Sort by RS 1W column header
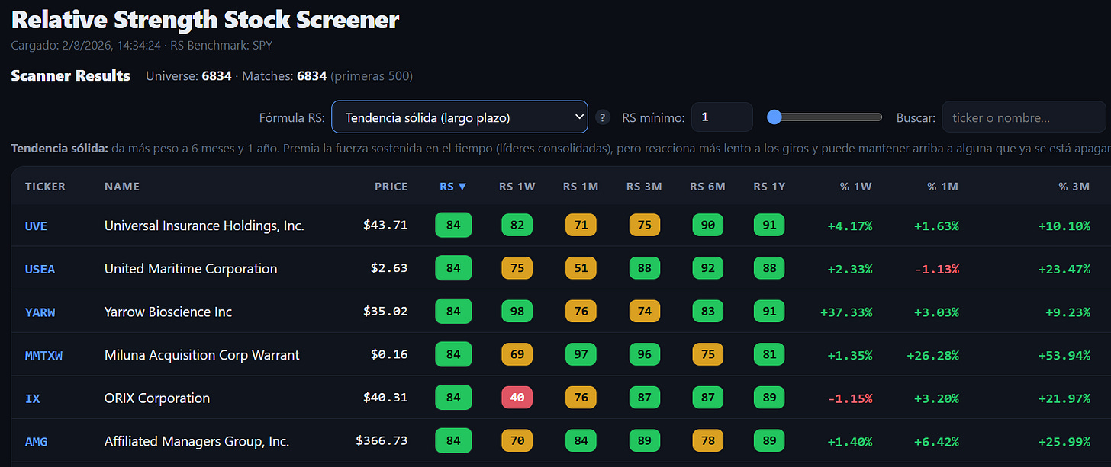1111x467 pixels. (517, 187)
